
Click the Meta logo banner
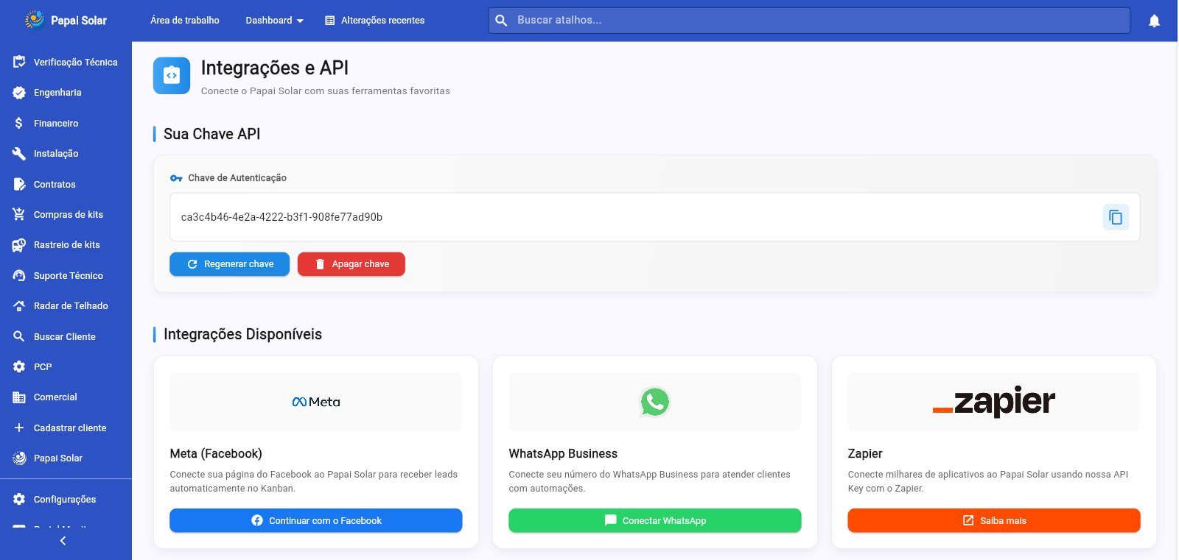[x=316, y=402]
